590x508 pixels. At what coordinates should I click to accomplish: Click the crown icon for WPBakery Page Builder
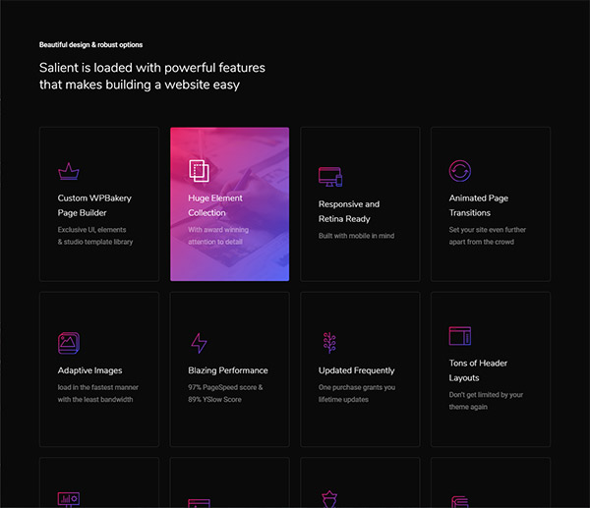[68, 171]
